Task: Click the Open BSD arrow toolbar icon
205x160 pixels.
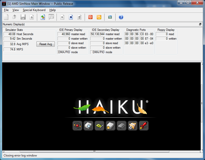Action: 14,17
